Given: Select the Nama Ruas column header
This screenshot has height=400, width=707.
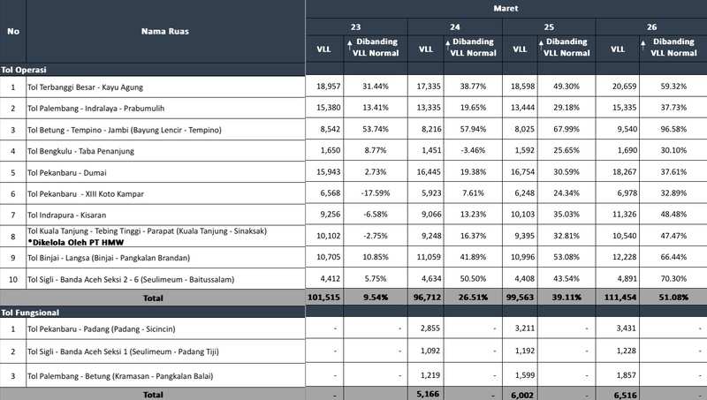Looking at the screenshot, I should 165,31.
